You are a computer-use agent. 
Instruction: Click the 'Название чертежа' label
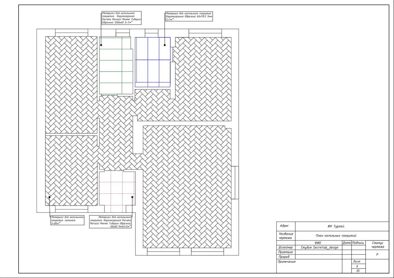click(x=286, y=236)
